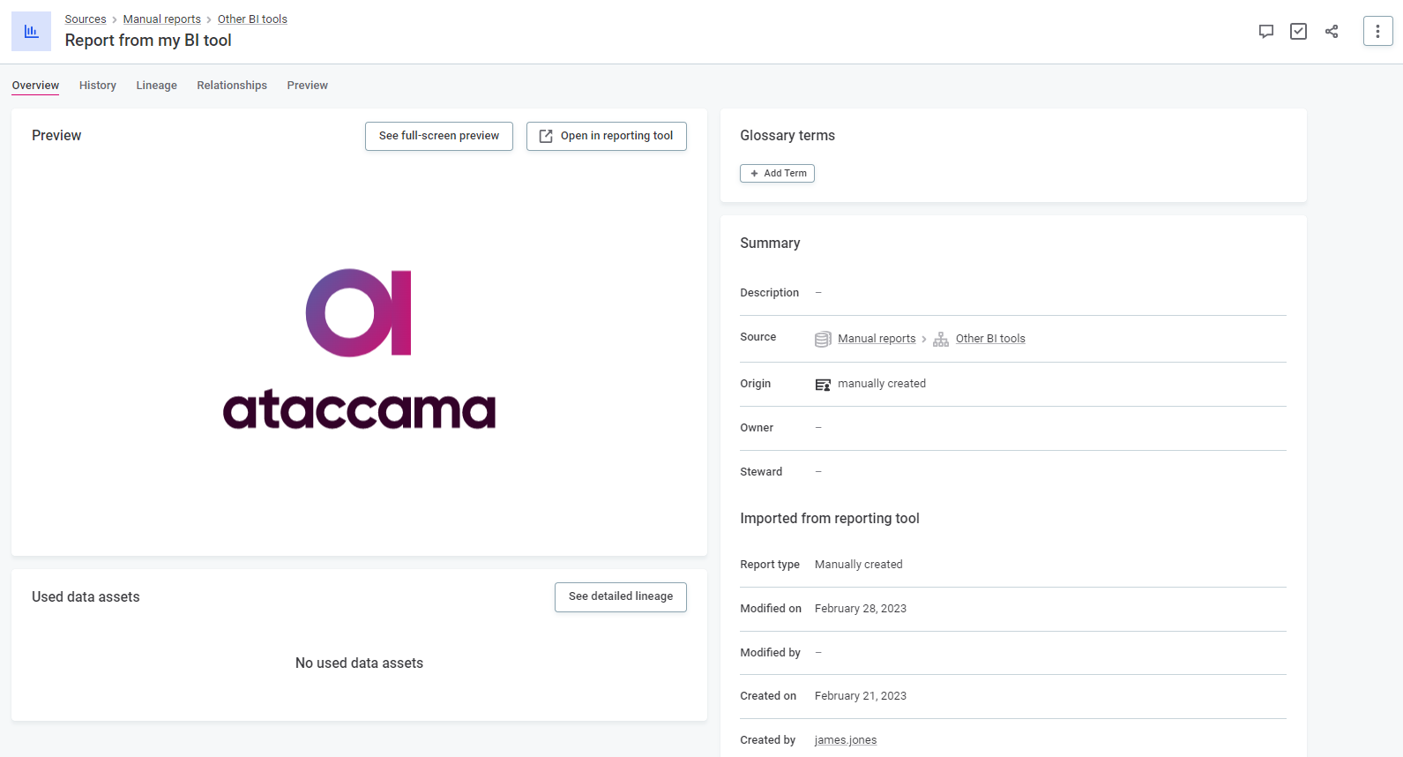
Task: Open the Relationships tab
Action: coord(232,86)
